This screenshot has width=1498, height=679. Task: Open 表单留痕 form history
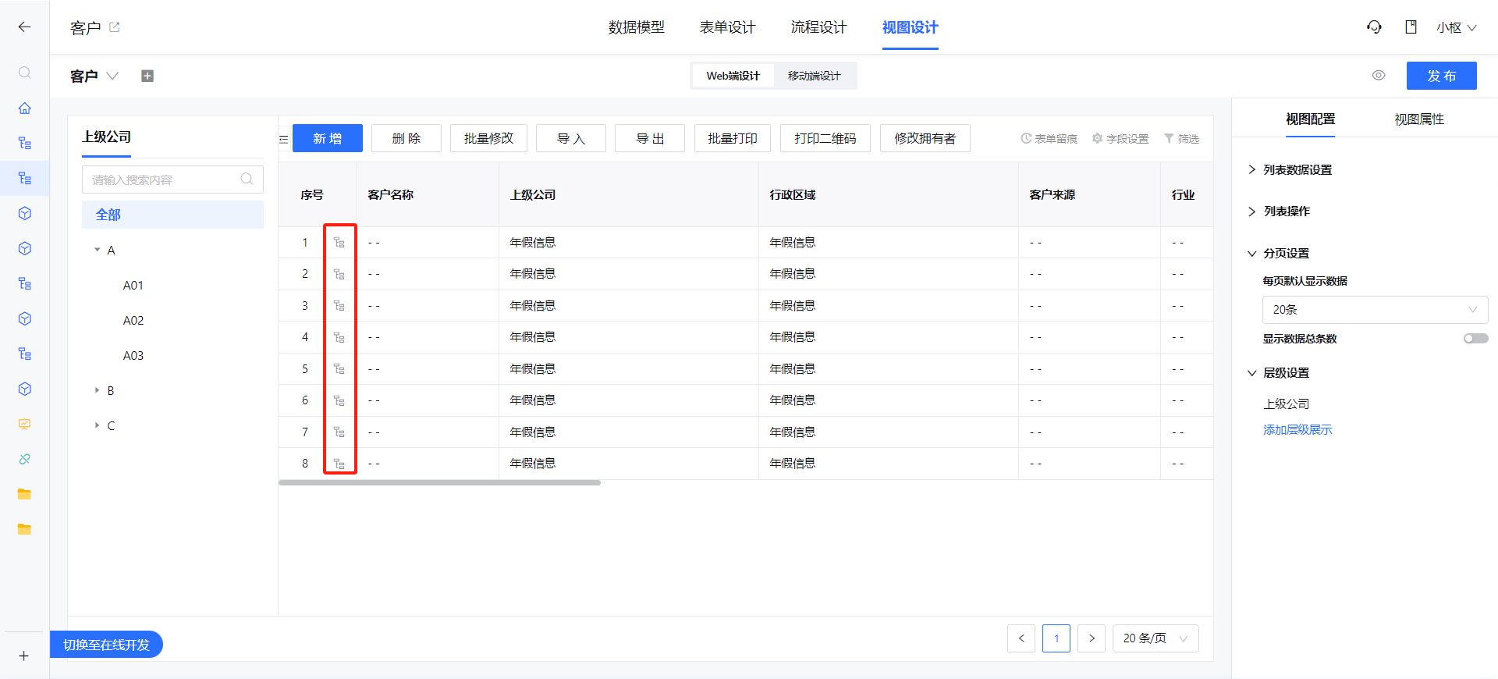[x=1049, y=139]
